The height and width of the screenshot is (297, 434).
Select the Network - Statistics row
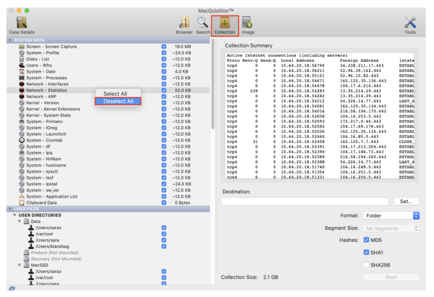point(108,90)
